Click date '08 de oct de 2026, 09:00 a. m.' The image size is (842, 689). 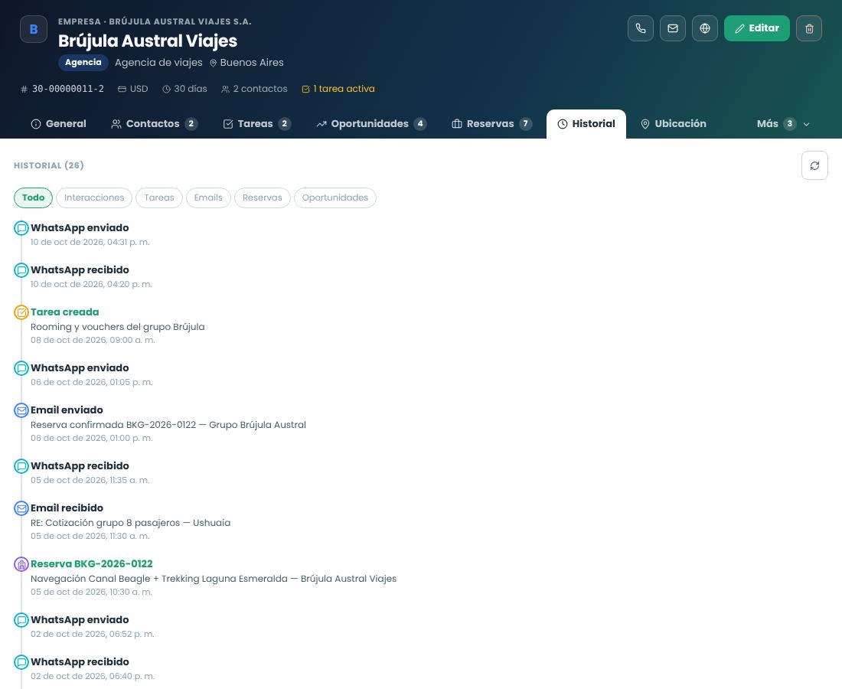[93, 340]
